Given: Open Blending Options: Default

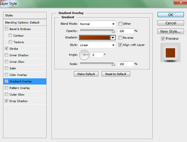Looking at the screenshot, I should tap(25, 22).
